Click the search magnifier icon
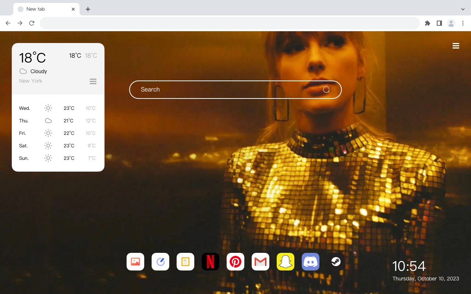 [x=326, y=90]
